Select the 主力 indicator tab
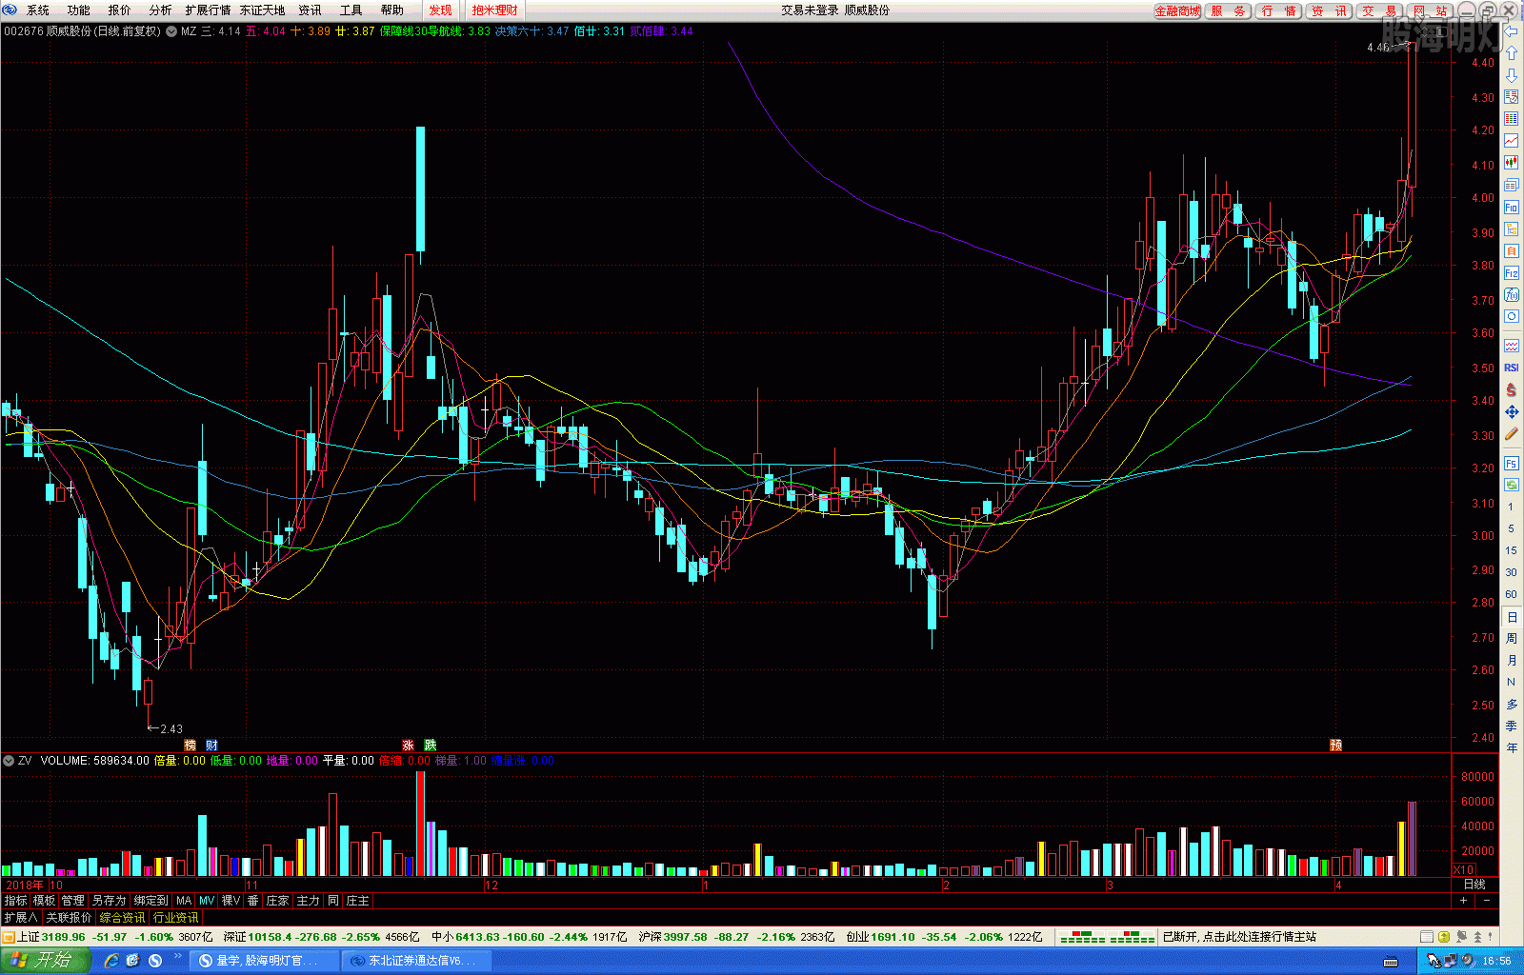The height and width of the screenshot is (975, 1524). click(x=308, y=900)
